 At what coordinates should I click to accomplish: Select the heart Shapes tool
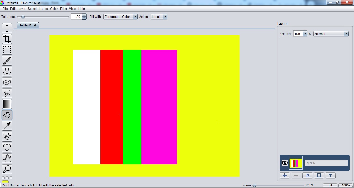tap(7, 147)
